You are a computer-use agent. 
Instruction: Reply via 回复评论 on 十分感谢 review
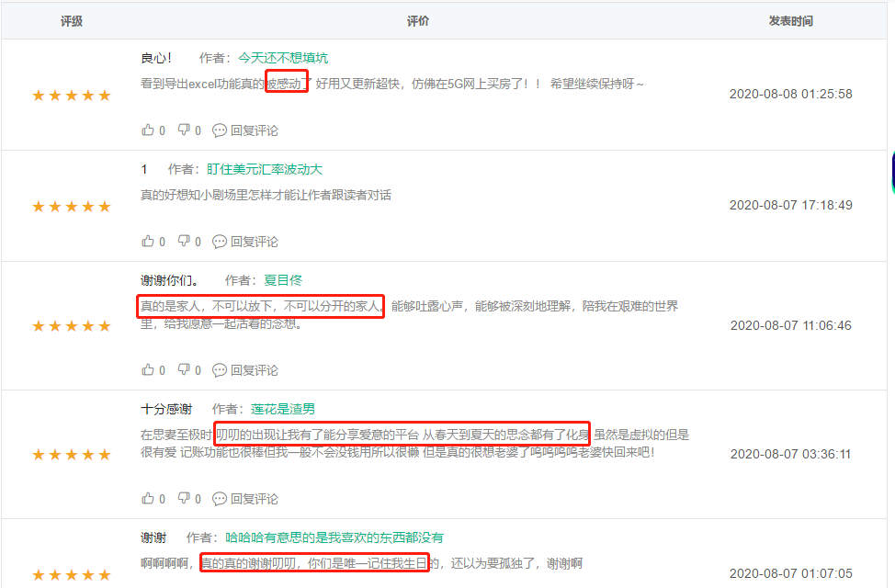coord(254,498)
